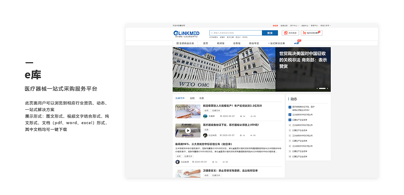404x195 pixels.
Task: Click 白云制药 avatar on 最高降96% article
Action: (177, 162)
